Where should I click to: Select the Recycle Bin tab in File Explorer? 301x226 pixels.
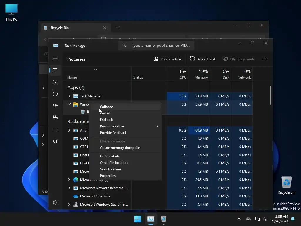point(75,28)
